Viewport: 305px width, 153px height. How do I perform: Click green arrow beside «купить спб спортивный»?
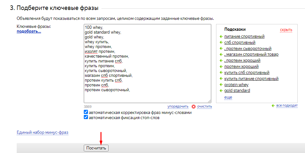221,73
